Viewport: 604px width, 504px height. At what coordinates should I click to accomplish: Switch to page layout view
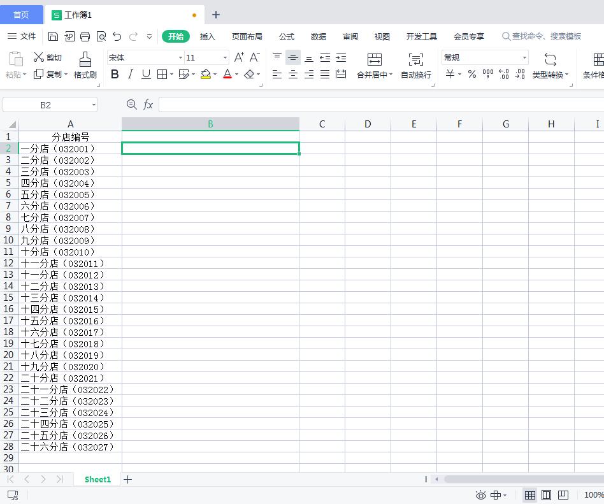[546, 495]
